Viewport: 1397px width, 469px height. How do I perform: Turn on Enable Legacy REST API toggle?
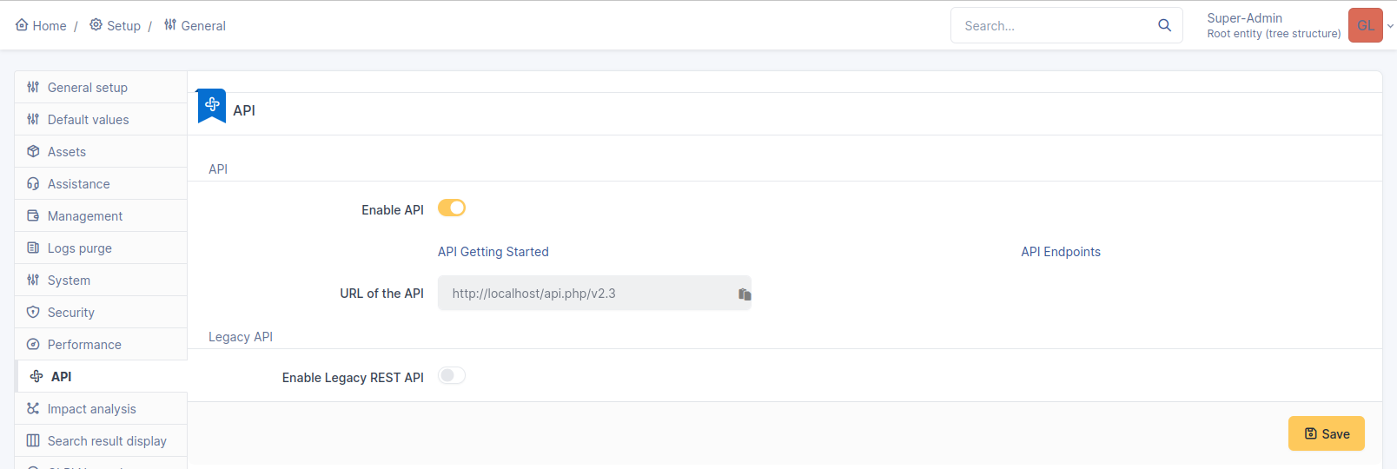[452, 375]
